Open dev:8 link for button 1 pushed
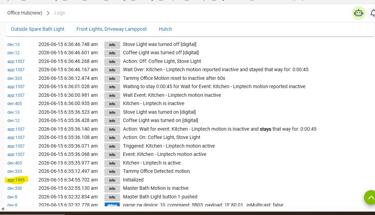375x215 pixels. pyautogui.click(x=12, y=197)
